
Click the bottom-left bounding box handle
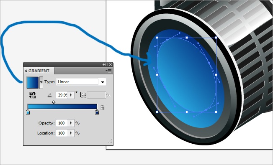pos(157,112)
